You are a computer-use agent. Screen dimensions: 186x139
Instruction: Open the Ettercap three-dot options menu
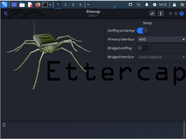(161, 13)
